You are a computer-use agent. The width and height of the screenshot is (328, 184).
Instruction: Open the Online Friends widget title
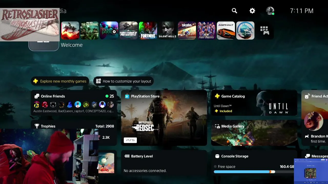point(53,96)
